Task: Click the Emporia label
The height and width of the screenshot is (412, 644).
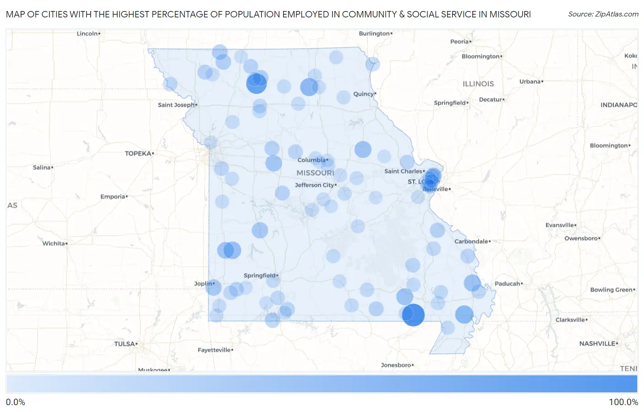Action: click(x=113, y=197)
